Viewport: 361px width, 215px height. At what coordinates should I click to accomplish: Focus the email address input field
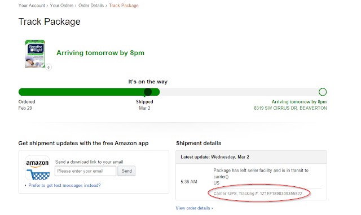pyautogui.click(x=85, y=171)
